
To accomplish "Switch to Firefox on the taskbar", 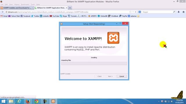I will tap(28, 101).
